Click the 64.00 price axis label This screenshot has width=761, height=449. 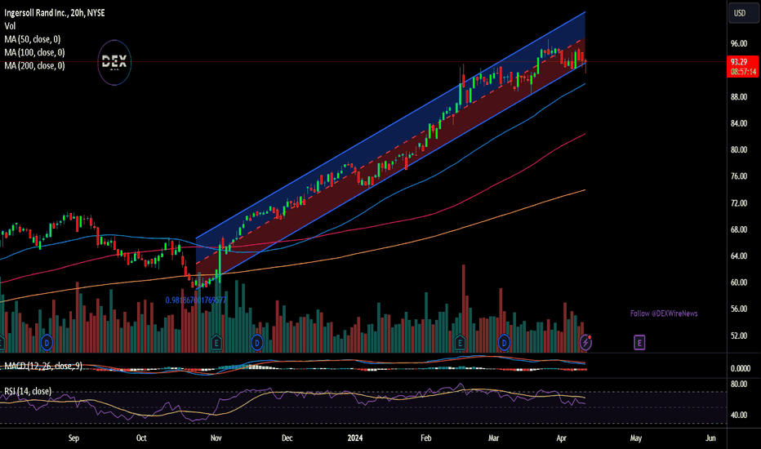pyautogui.click(x=739, y=256)
